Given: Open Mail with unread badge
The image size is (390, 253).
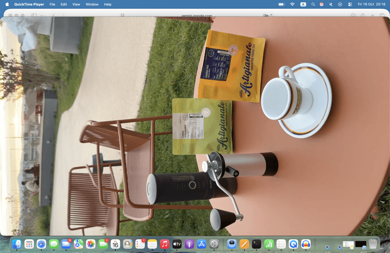Looking at the screenshot, I should pos(66,244).
